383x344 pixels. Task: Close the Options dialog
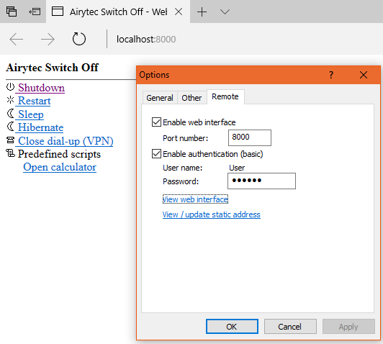click(364, 75)
